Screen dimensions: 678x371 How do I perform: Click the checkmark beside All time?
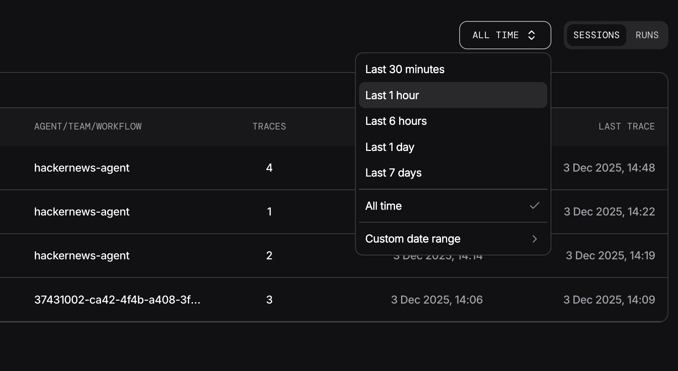pyautogui.click(x=534, y=205)
